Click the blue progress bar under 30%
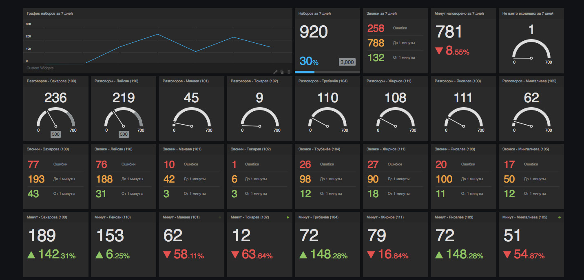 [304, 72]
